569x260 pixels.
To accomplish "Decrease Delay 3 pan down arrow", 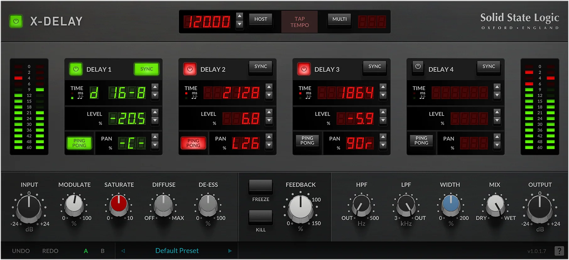I will point(383,145).
